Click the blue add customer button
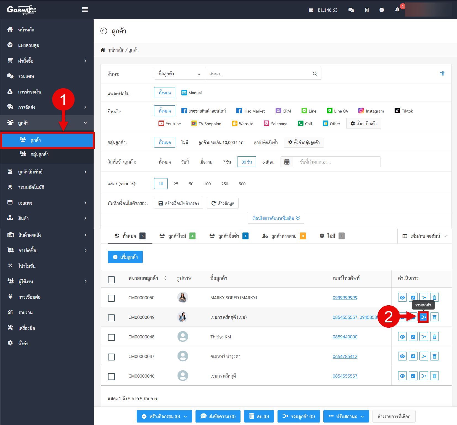This screenshot has height=425, width=457. click(125, 257)
